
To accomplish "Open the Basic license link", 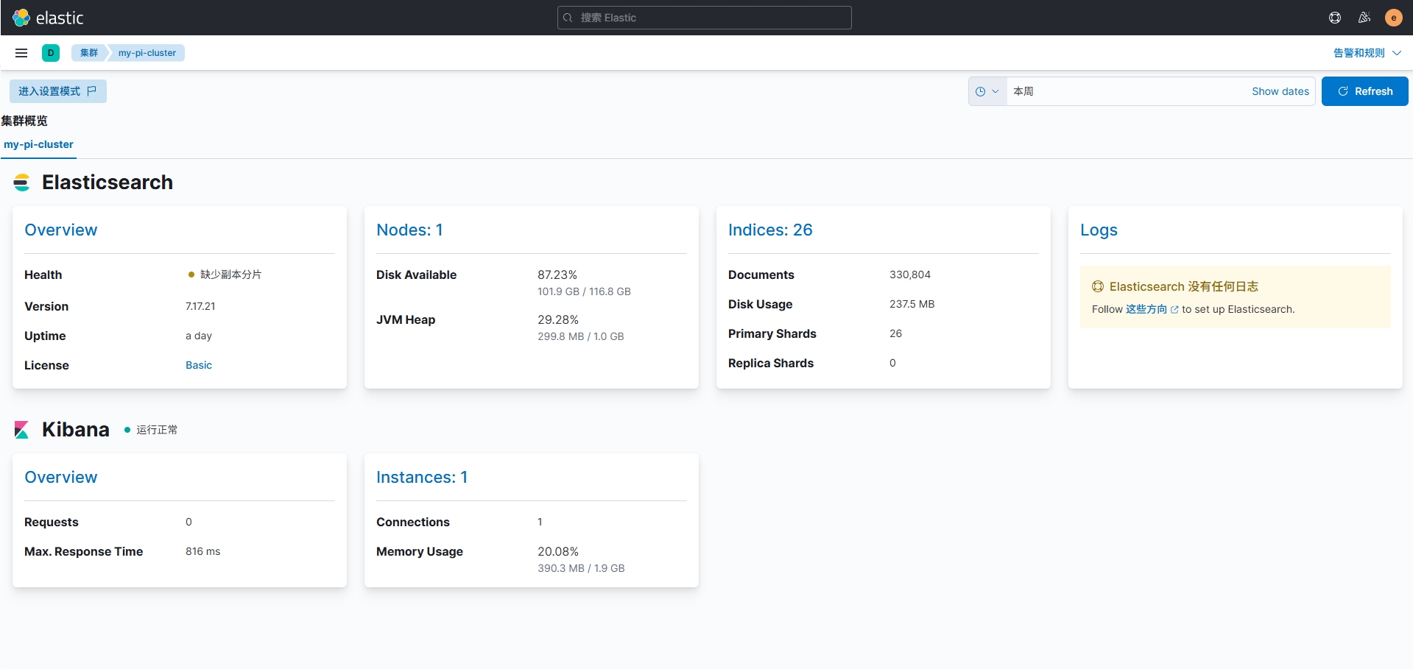I will (198, 364).
